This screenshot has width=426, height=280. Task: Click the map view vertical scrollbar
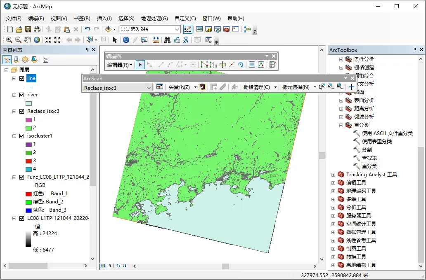[x=322, y=155]
